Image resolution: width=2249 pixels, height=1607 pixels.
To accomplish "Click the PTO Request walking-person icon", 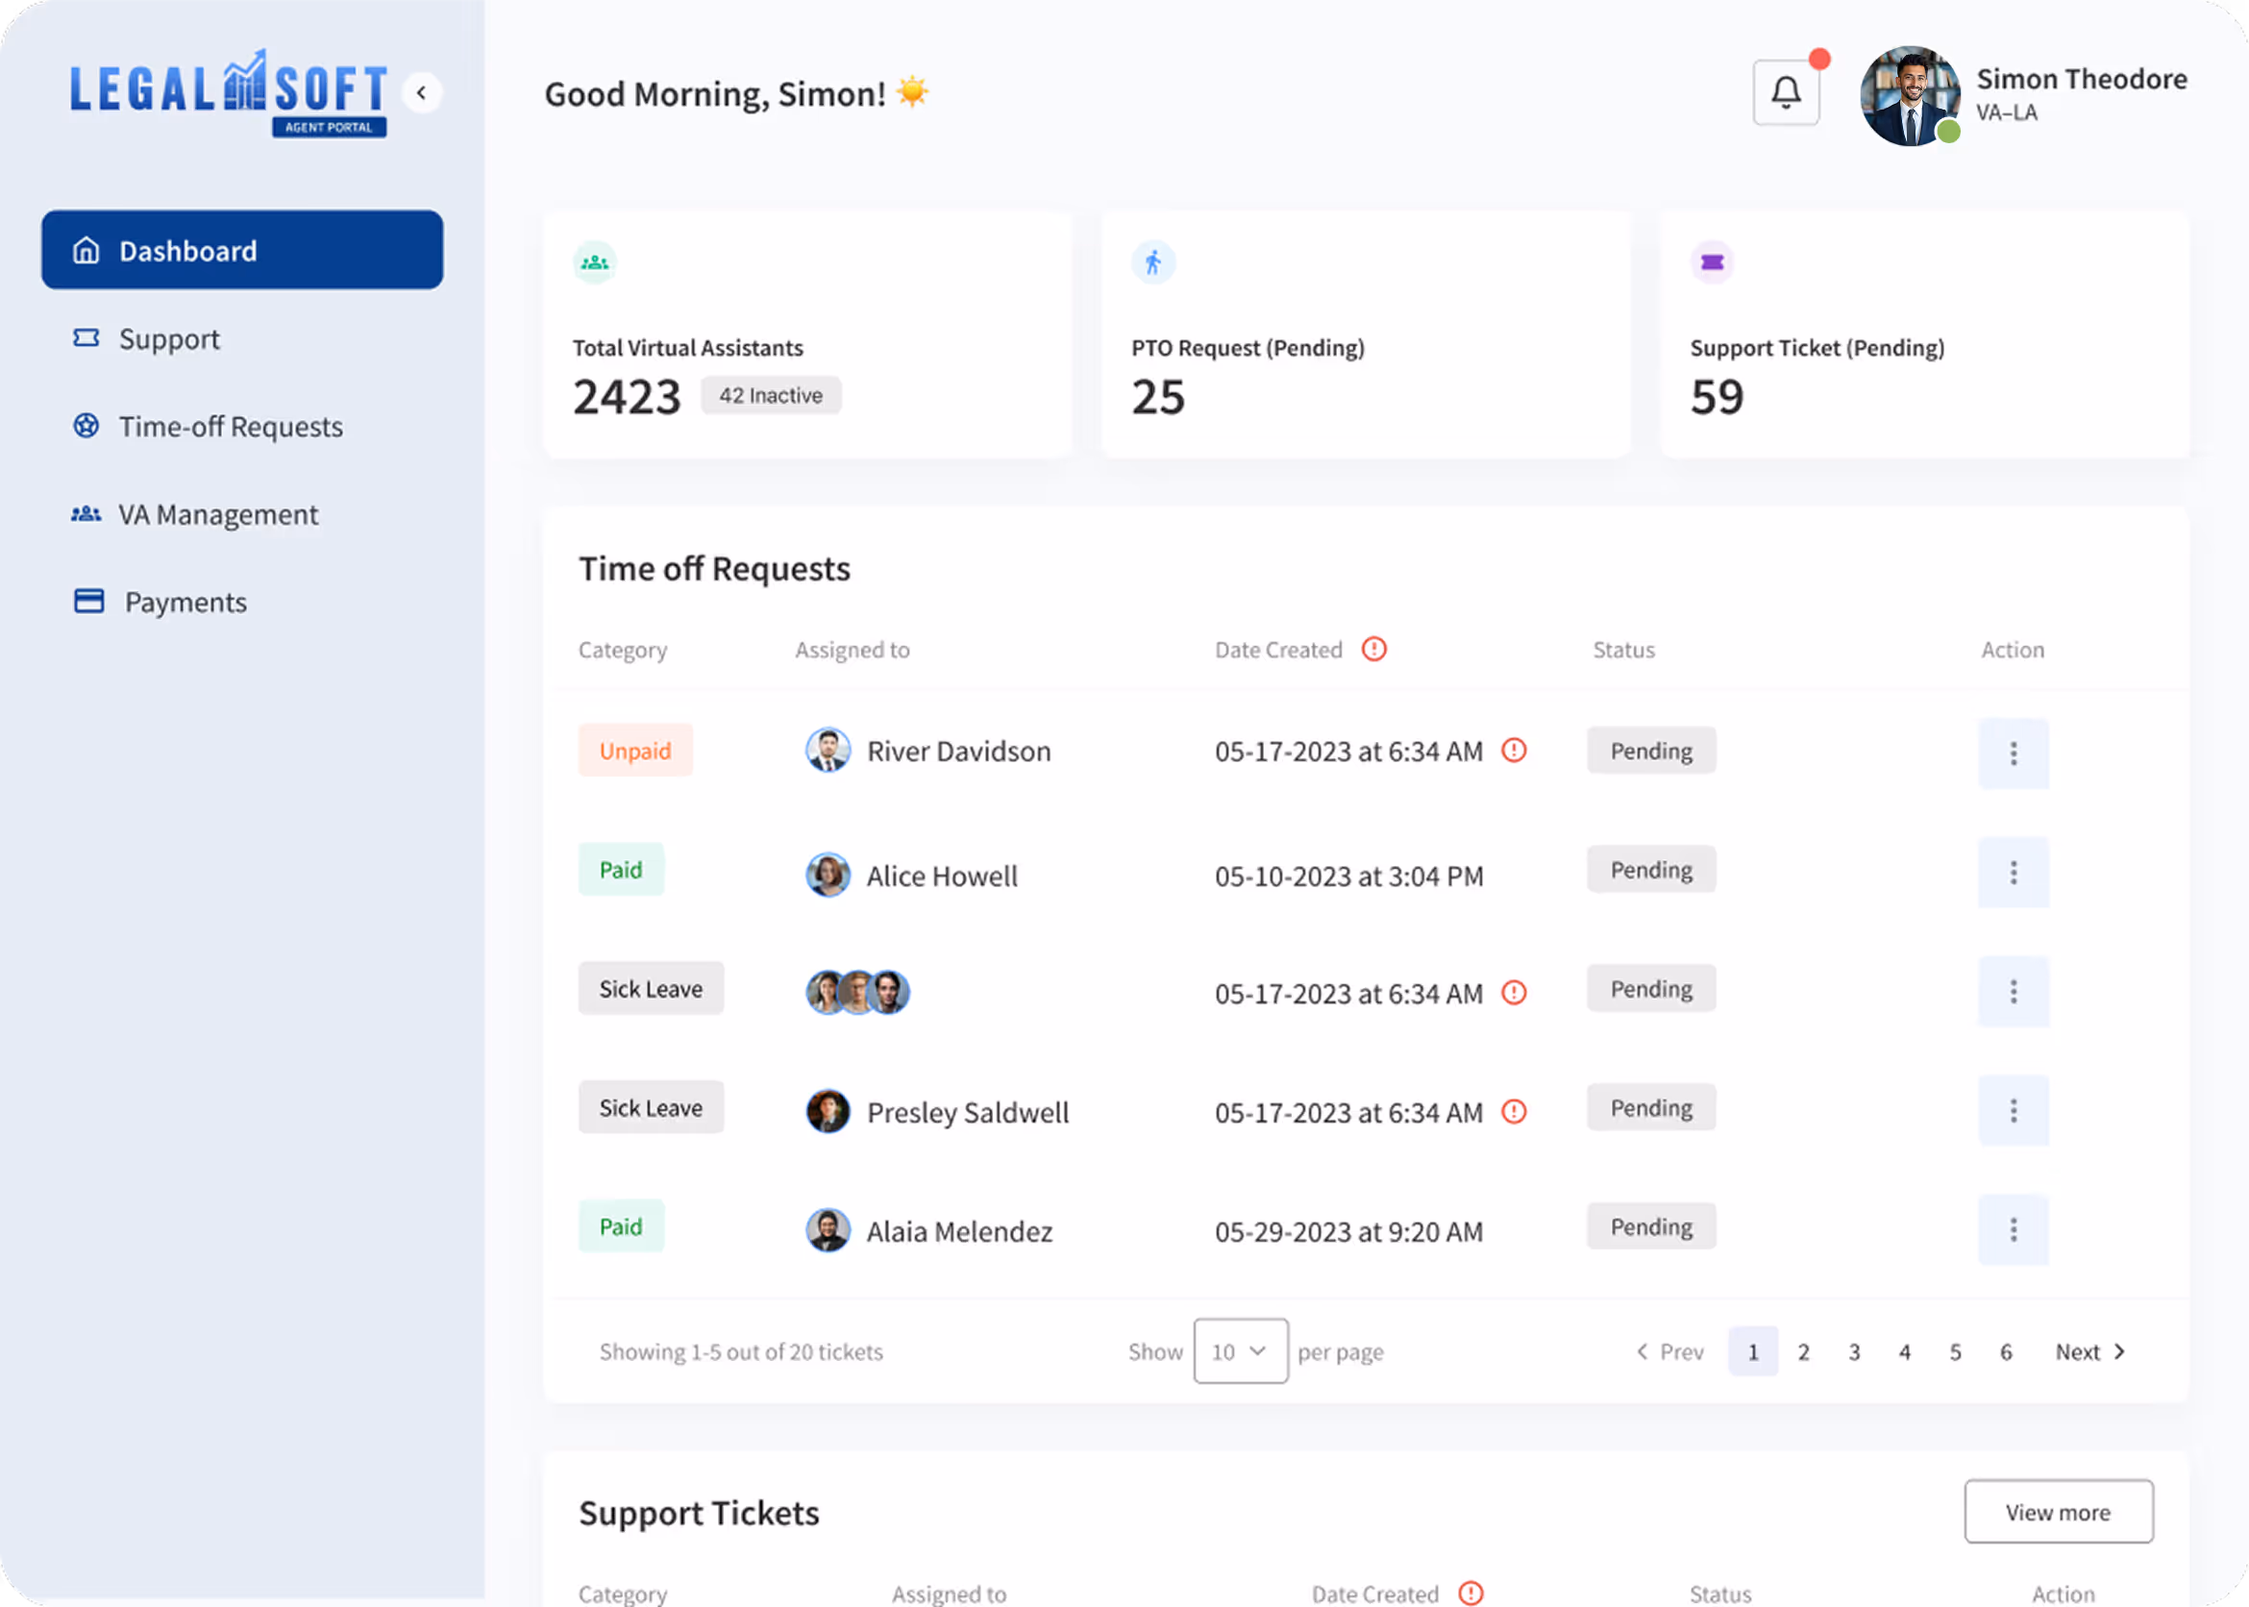I will tap(1153, 261).
